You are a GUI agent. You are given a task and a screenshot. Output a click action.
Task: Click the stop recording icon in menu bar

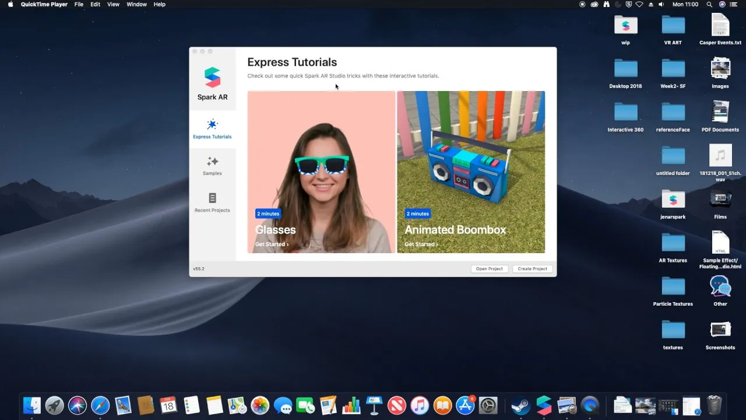[582, 4]
